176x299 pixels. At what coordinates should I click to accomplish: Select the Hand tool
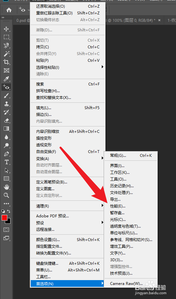pyautogui.click(x=6, y=187)
